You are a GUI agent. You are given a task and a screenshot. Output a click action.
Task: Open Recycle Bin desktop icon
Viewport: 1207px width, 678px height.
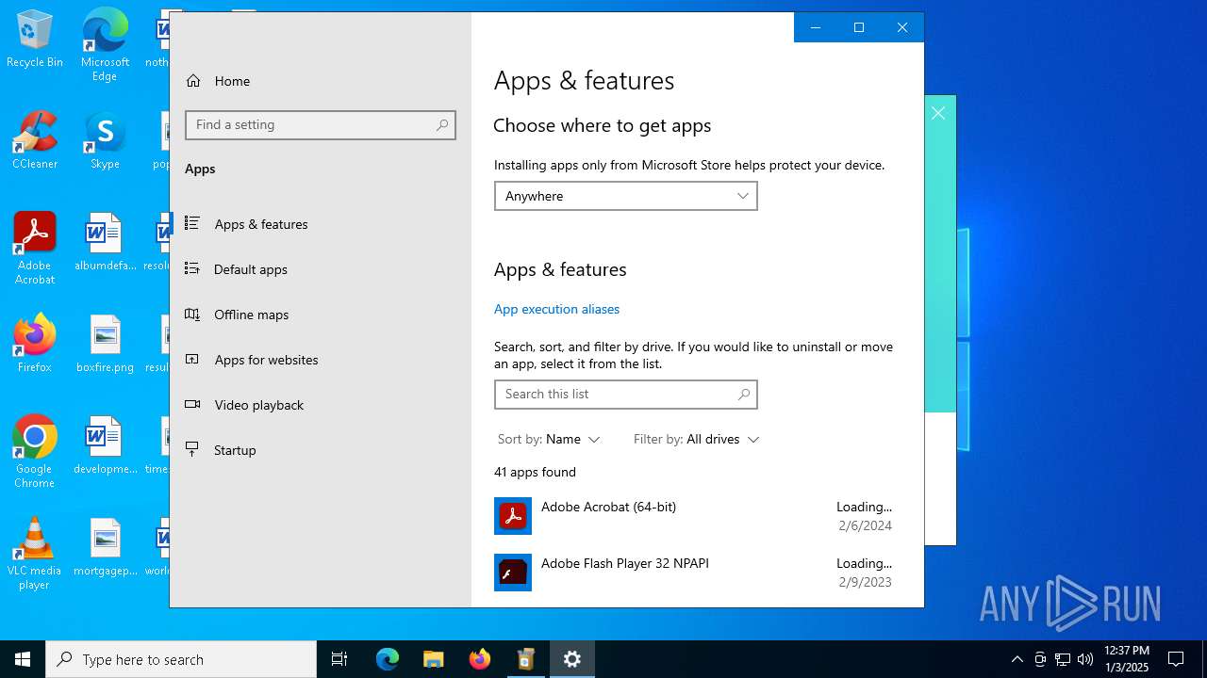pyautogui.click(x=35, y=40)
